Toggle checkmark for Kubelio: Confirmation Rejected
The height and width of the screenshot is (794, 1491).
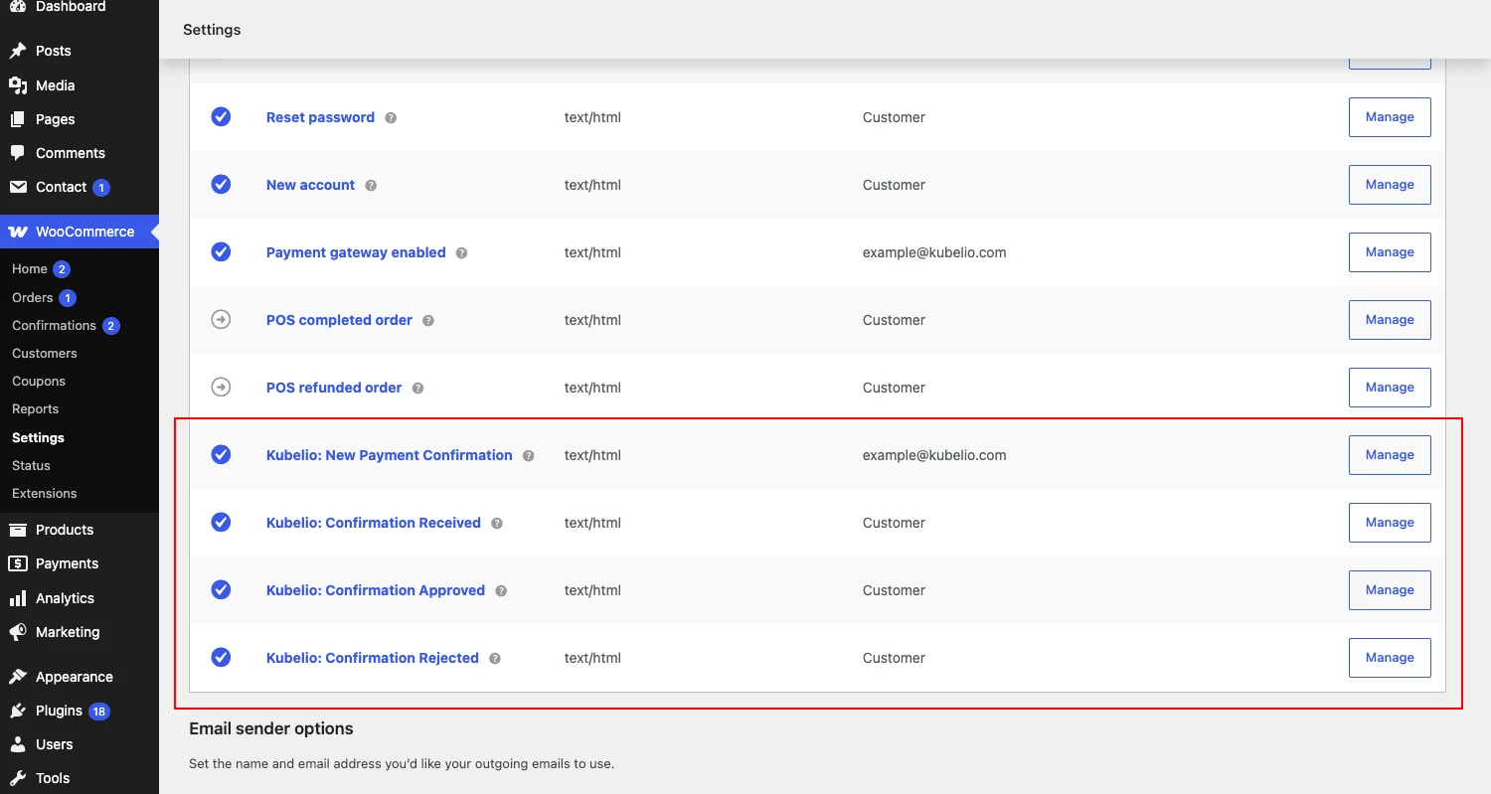[221, 657]
